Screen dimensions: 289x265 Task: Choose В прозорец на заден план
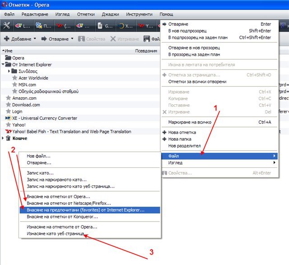[219, 54]
